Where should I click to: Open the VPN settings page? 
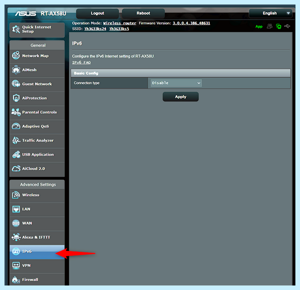coord(37,265)
